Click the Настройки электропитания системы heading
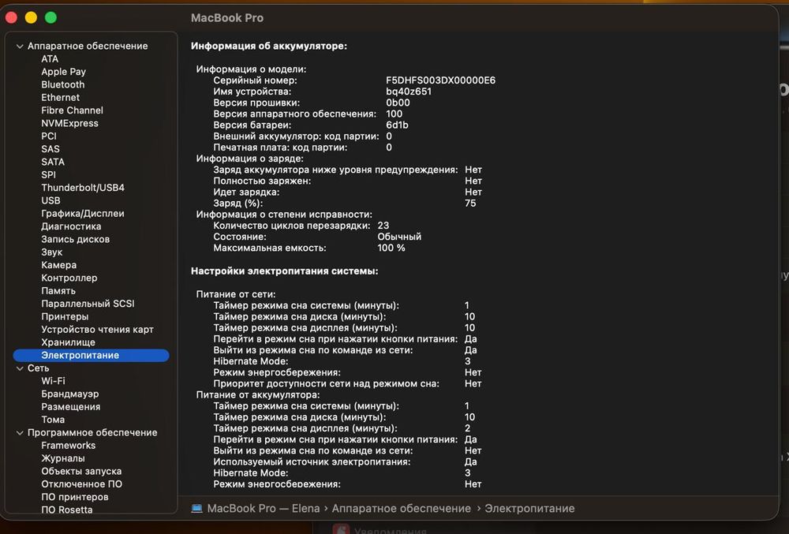 coord(284,271)
